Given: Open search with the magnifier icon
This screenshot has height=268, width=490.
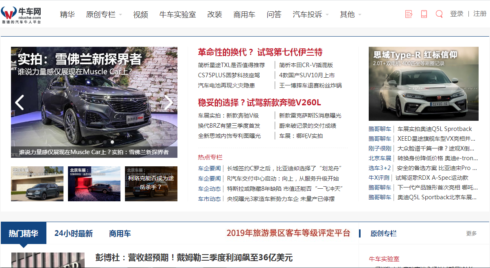Looking at the screenshot, I should tap(439, 14).
